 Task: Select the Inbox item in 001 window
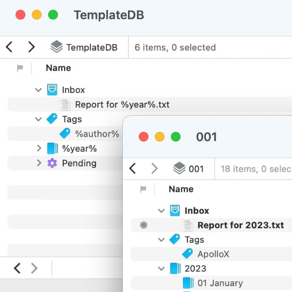[x=197, y=211]
